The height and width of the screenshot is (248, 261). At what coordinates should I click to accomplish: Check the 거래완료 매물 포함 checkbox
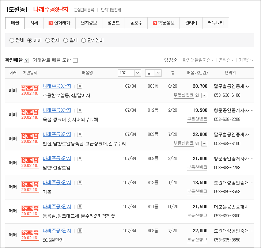point(75,60)
